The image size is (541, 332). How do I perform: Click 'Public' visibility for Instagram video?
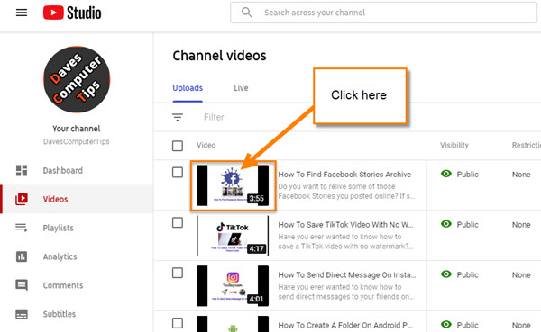coord(467,274)
